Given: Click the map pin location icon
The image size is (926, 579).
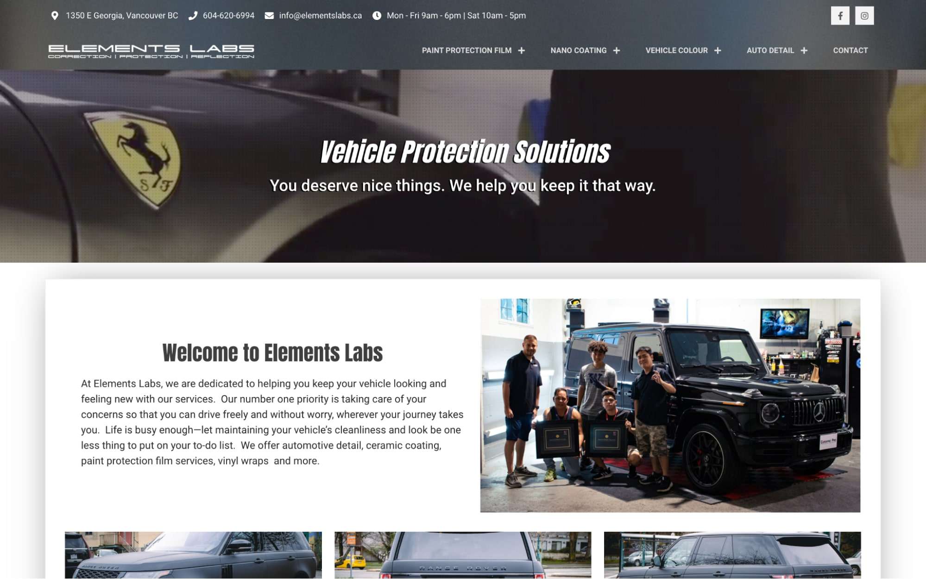Looking at the screenshot, I should (55, 16).
